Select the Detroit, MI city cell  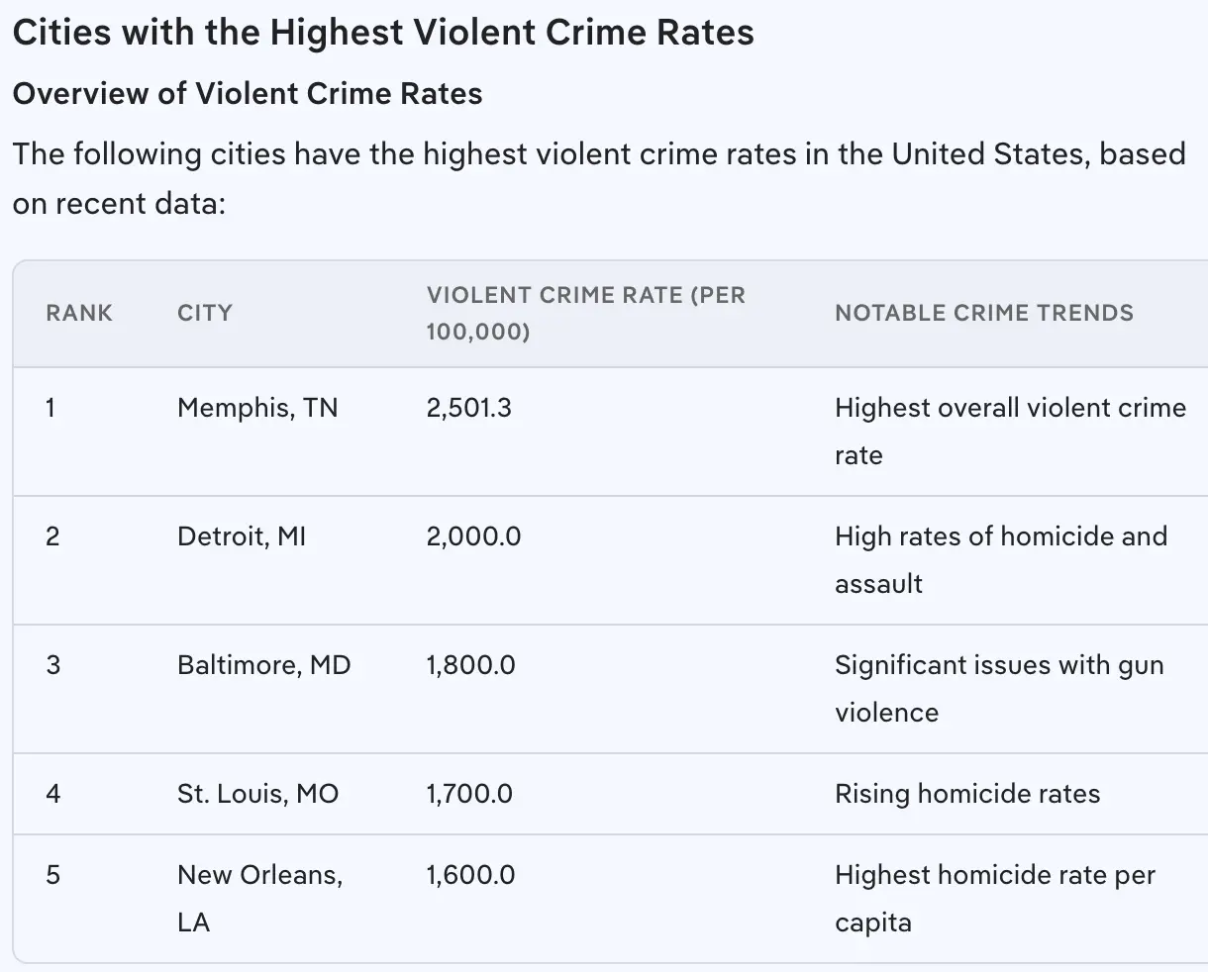pos(242,536)
